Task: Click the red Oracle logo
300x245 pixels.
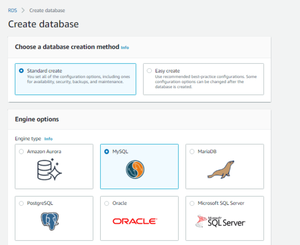Action: (135, 221)
